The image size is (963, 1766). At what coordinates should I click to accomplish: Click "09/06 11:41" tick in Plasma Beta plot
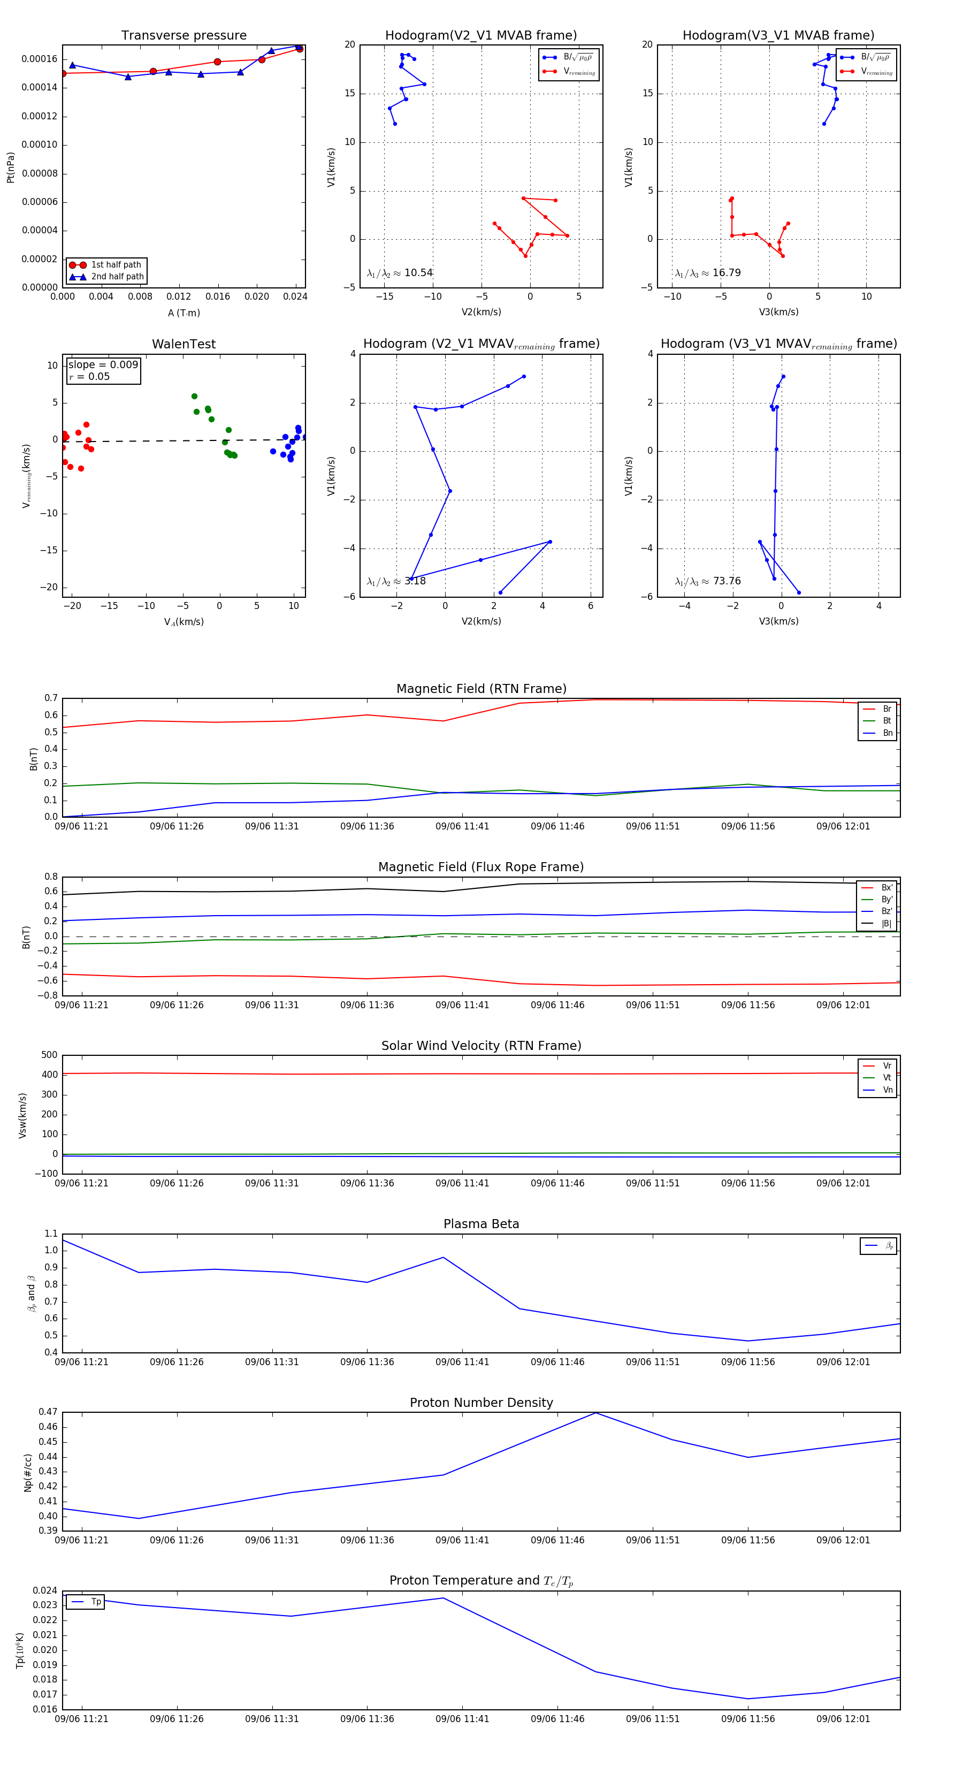463,1362
